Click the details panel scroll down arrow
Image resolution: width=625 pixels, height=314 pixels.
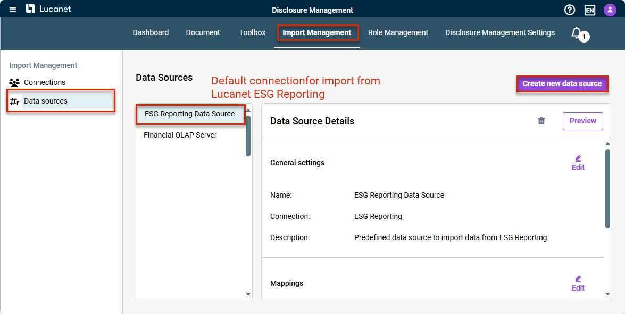coord(607,294)
